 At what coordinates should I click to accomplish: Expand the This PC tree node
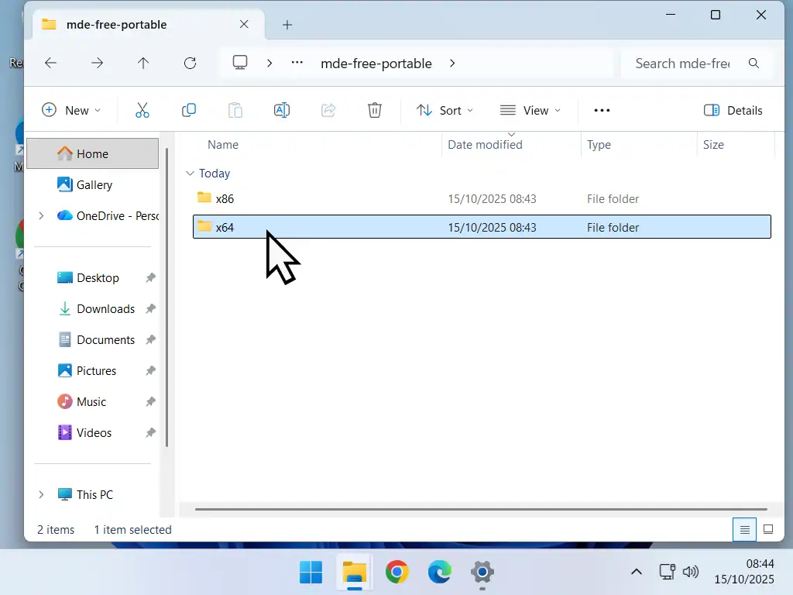[41, 494]
